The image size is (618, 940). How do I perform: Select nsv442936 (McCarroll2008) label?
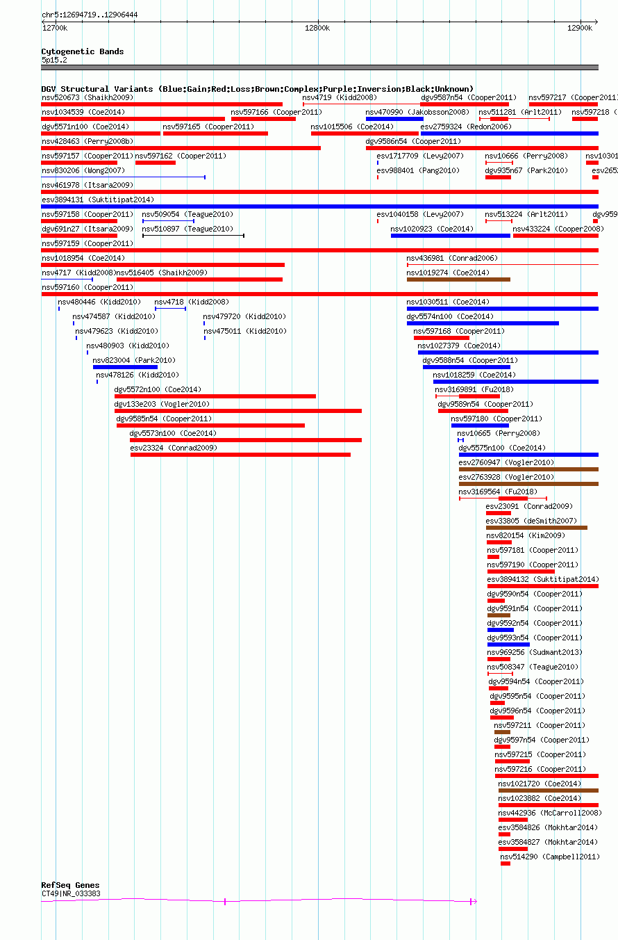tap(550, 813)
